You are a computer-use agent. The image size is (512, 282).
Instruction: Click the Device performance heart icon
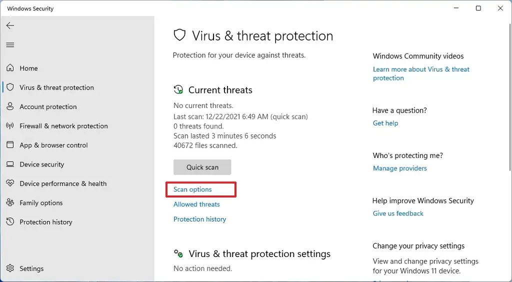[x=10, y=183]
